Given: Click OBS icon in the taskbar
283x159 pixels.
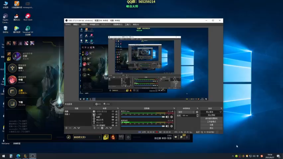Looking at the screenshot, I should click(x=33, y=156).
